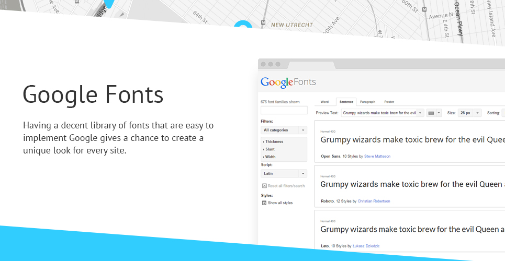Click the Google Fonts logo

point(288,82)
